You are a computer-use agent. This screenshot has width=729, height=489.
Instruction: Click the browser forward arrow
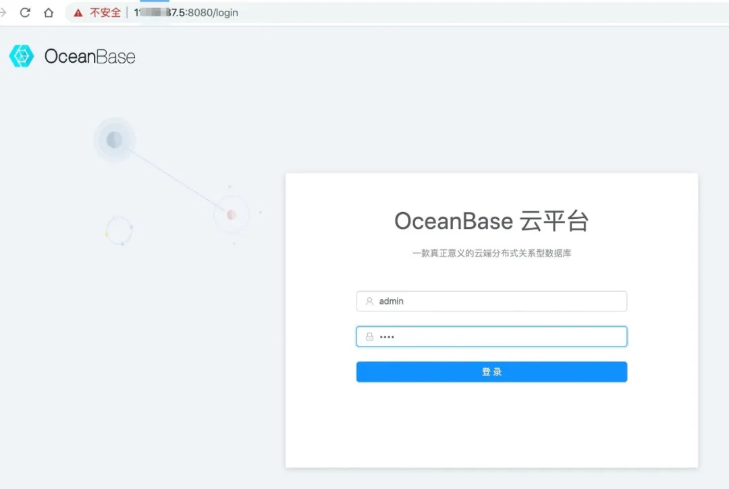3,13
